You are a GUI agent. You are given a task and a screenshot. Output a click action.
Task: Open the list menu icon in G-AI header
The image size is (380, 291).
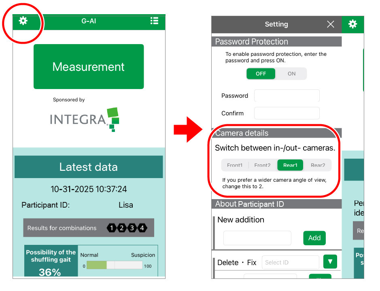tap(154, 21)
